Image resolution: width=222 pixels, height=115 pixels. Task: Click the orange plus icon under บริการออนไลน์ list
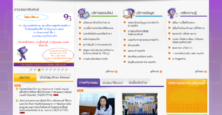pos(116,72)
